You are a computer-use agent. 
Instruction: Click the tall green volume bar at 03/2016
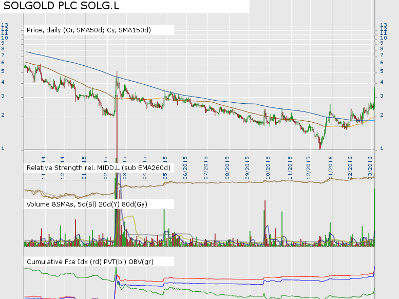[x=374, y=217]
